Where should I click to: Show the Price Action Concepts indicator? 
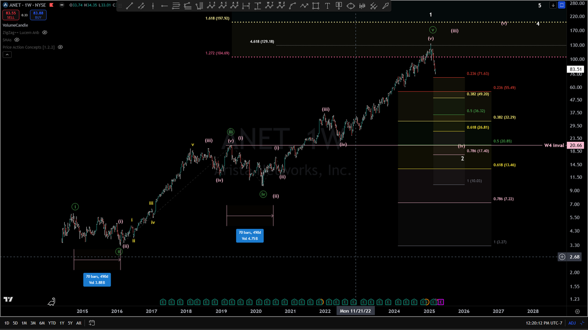pyautogui.click(x=61, y=47)
